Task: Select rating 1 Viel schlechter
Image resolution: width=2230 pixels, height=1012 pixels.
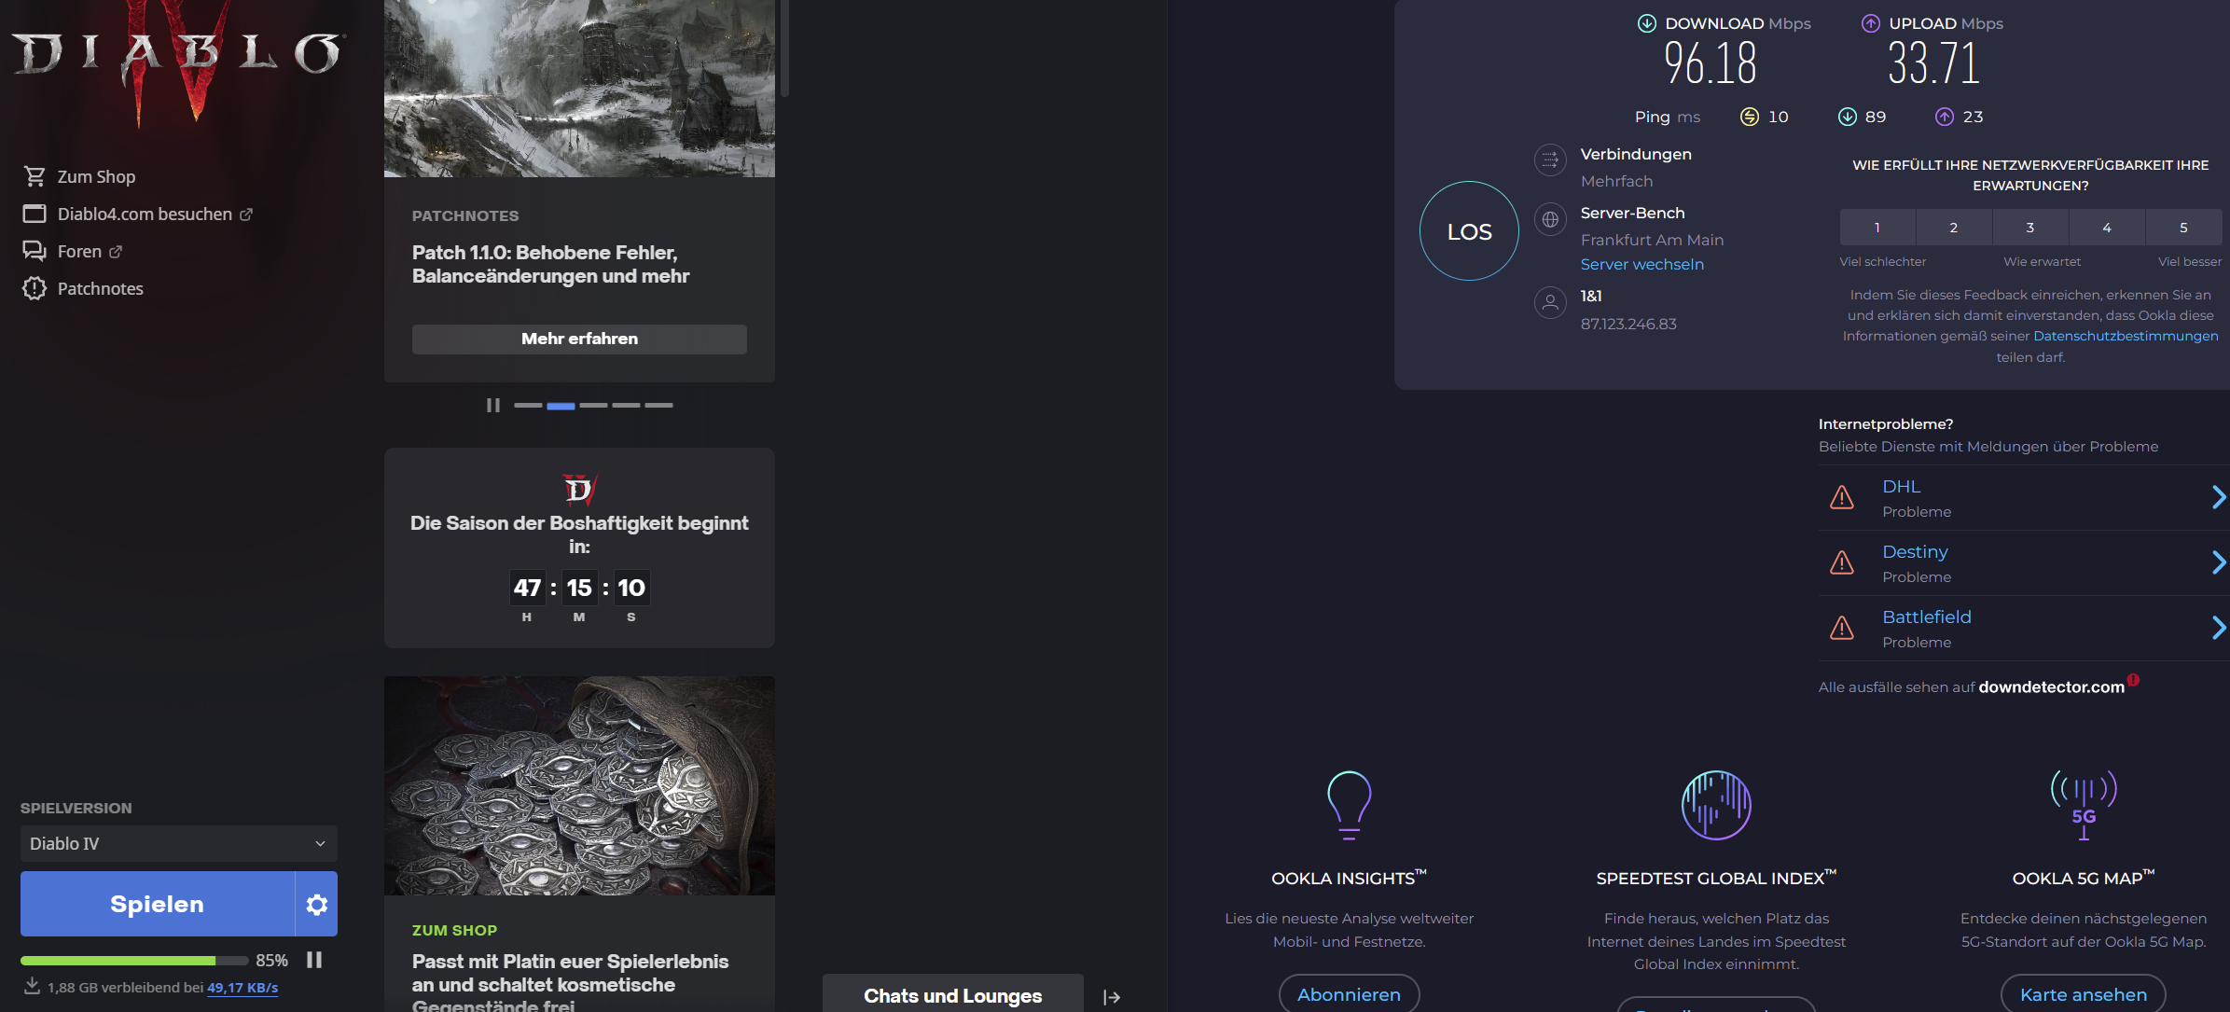Action: pos(1877,228)
